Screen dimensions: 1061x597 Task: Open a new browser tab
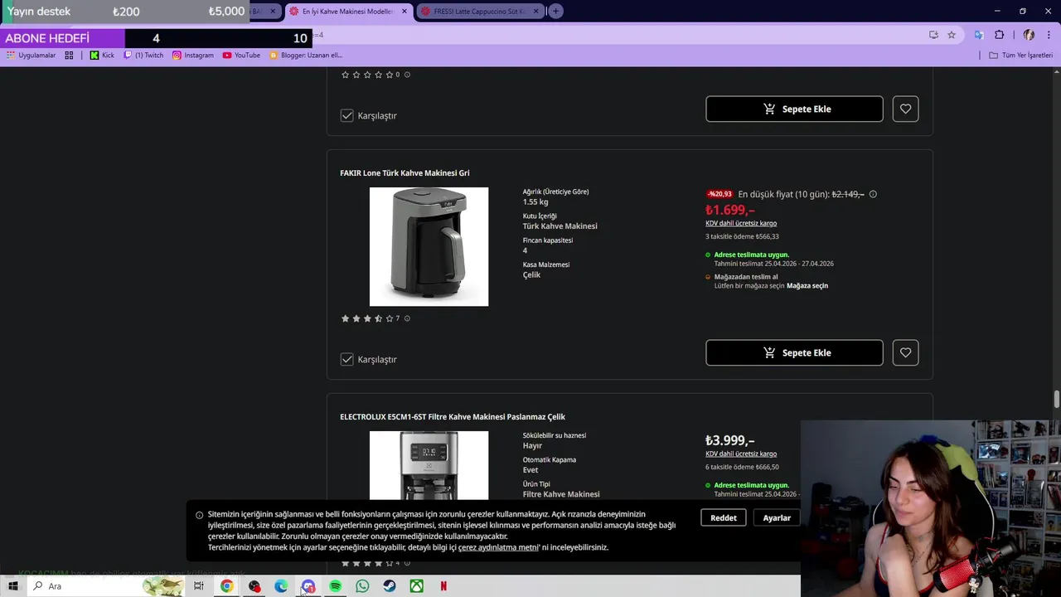click(555, 11)
